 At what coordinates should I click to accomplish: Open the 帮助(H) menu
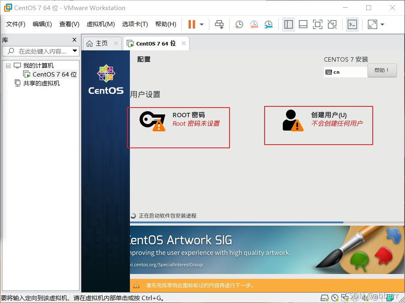click(x=166, y=24)
